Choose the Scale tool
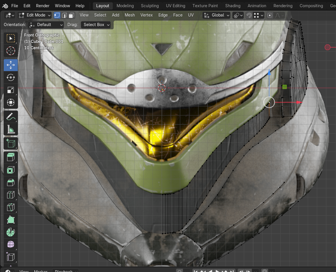Image resolution: width=336 pixels, height=272 pixels. [11, 90]
